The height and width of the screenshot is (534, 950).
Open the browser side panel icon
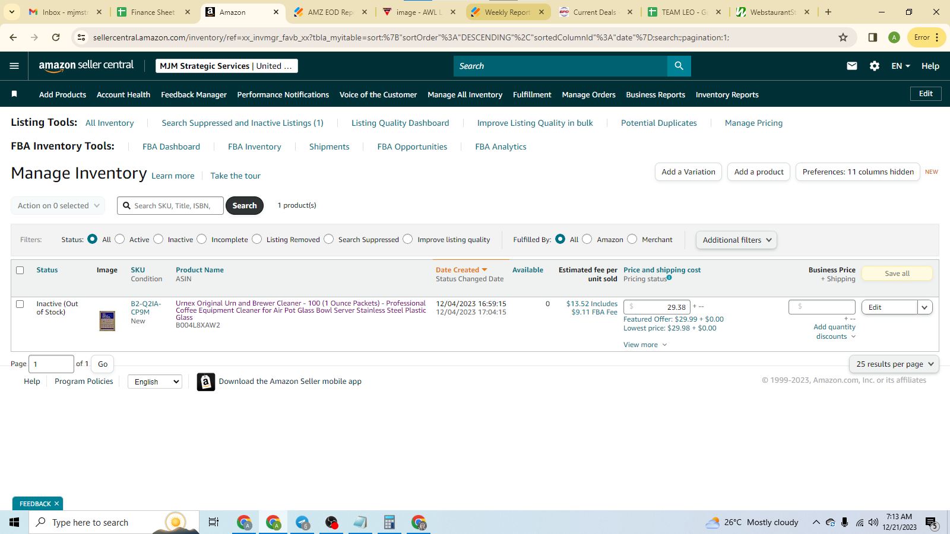[872, 37]
